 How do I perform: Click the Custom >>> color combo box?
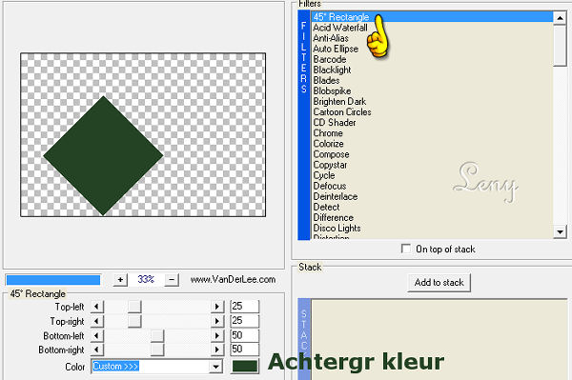156,367
